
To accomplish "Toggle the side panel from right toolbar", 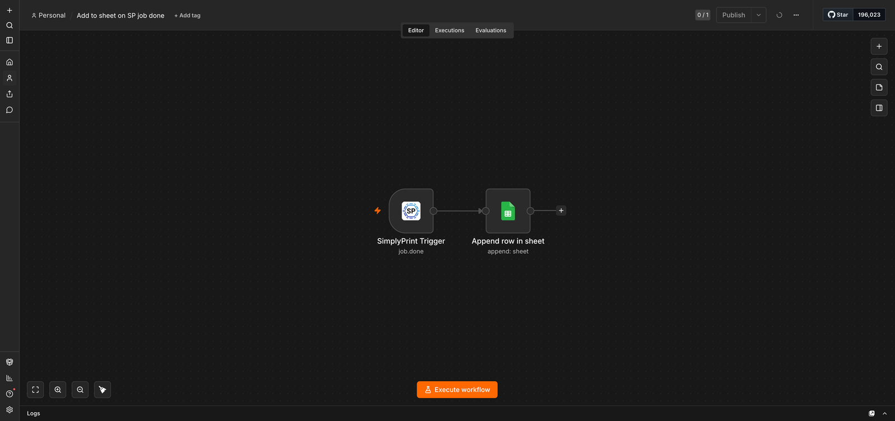I will [x=879, y=107].
